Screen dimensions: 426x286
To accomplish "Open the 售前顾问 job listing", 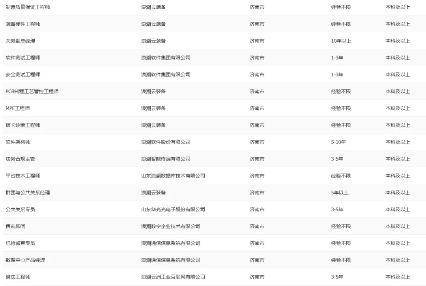I will 15,226.
